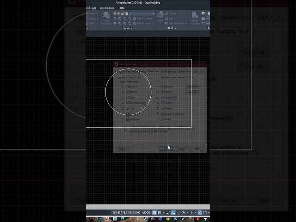Screen dimensions: 296x222
Task: Click the layer freeze sun icon
Action: click(119, 13)
